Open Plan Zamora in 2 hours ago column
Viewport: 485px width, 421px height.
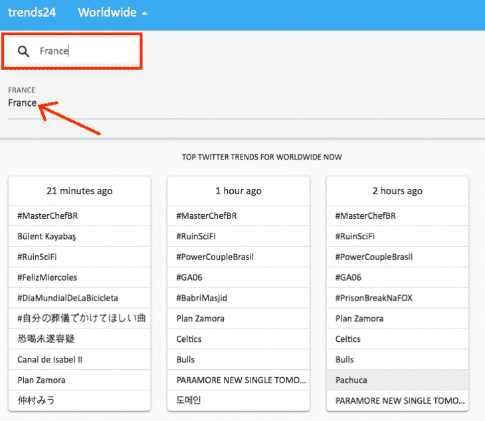click(359, 318)
